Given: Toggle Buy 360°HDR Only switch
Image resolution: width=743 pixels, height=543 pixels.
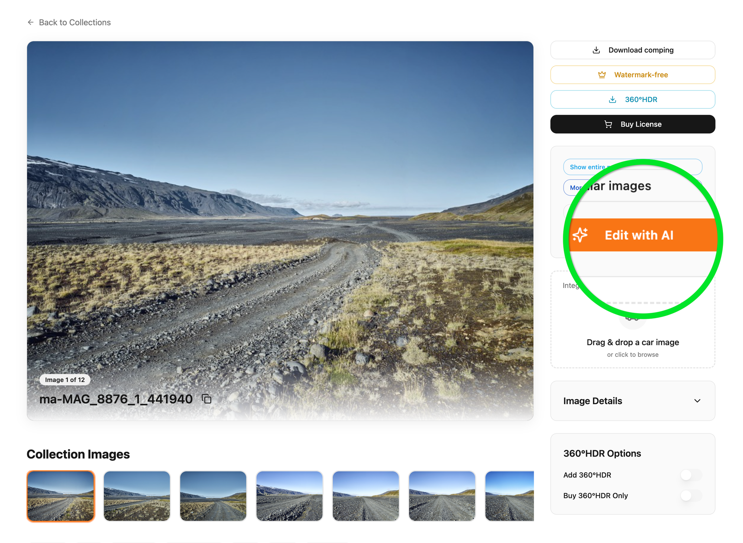Looking at the screenshot, I should (691, 495).
